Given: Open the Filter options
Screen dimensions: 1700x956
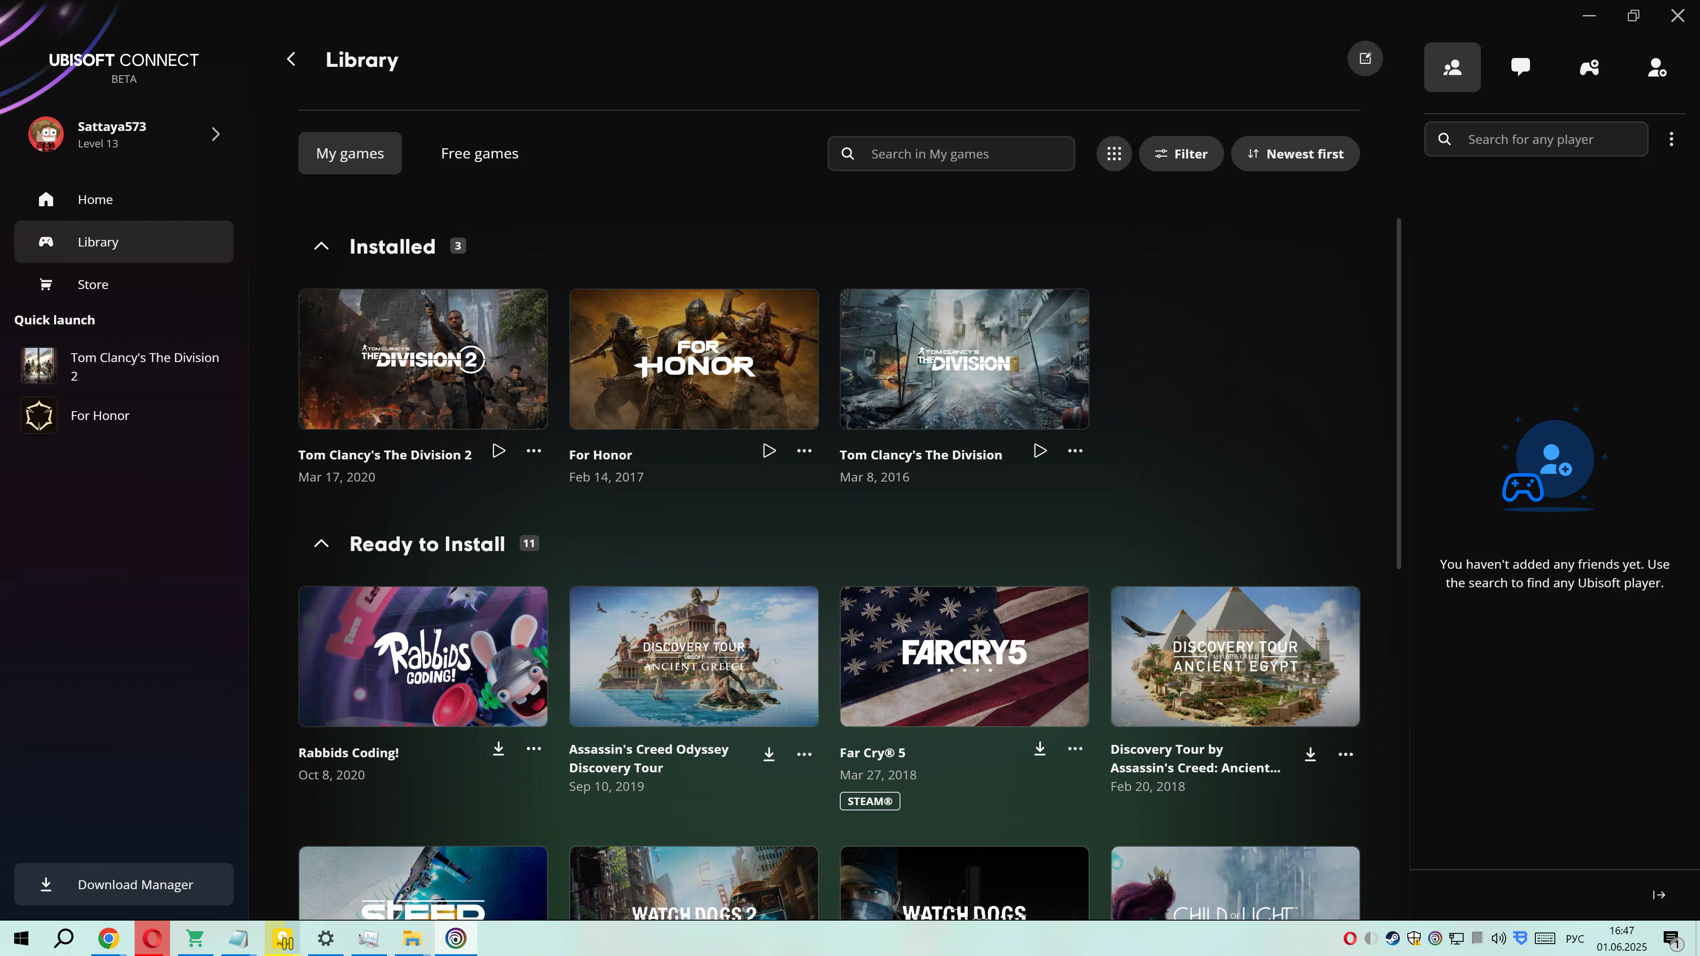Looking at the screenshot, I should tap(1181, 154).
